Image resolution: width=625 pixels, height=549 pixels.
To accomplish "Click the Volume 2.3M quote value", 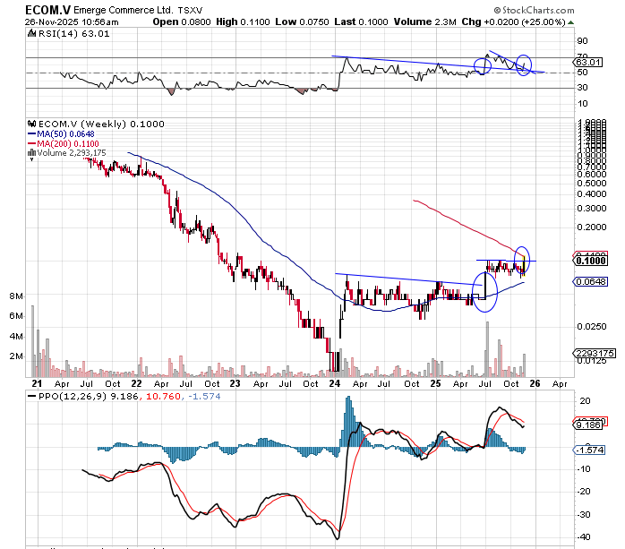I will click(x=425, y=21).
